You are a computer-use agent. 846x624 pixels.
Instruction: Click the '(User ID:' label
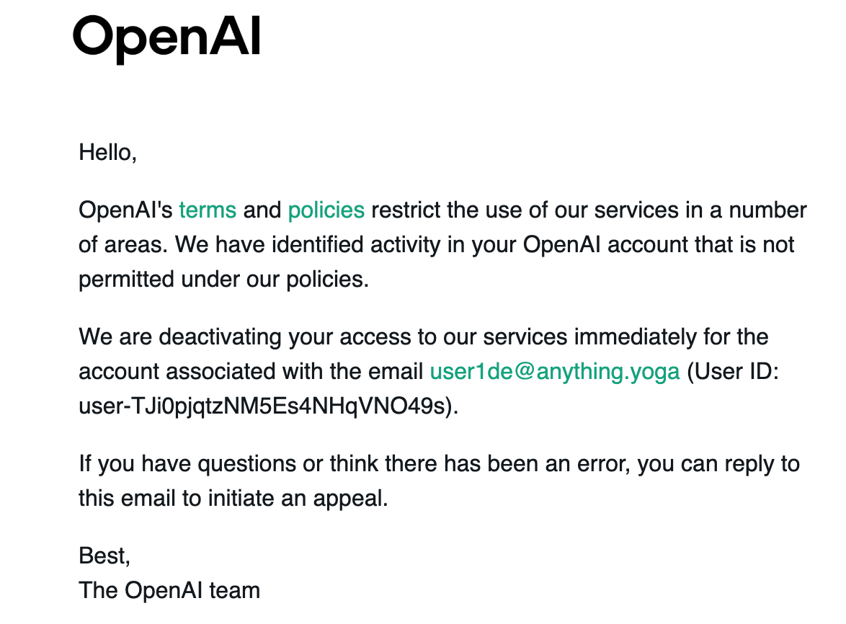[x=733, y=372]
